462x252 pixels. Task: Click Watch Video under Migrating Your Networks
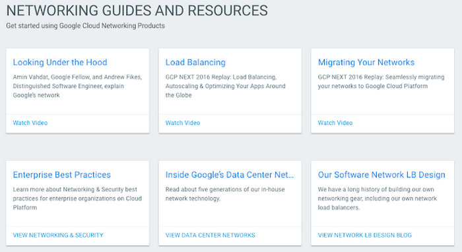coord(335,123)
